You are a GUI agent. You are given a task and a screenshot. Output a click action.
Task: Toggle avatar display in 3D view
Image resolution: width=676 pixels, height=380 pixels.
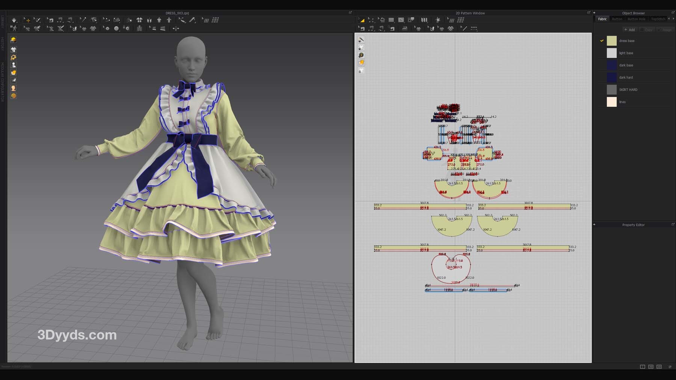tap(14, 65)
